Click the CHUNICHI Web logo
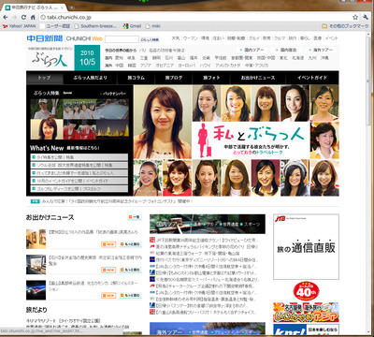 (84, 38)
